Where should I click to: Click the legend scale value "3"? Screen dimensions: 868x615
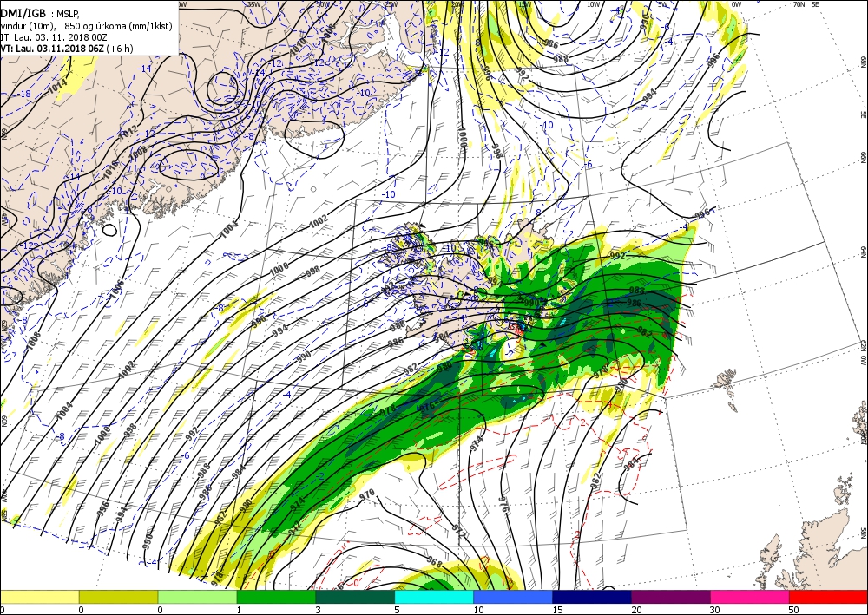[319, 610]
